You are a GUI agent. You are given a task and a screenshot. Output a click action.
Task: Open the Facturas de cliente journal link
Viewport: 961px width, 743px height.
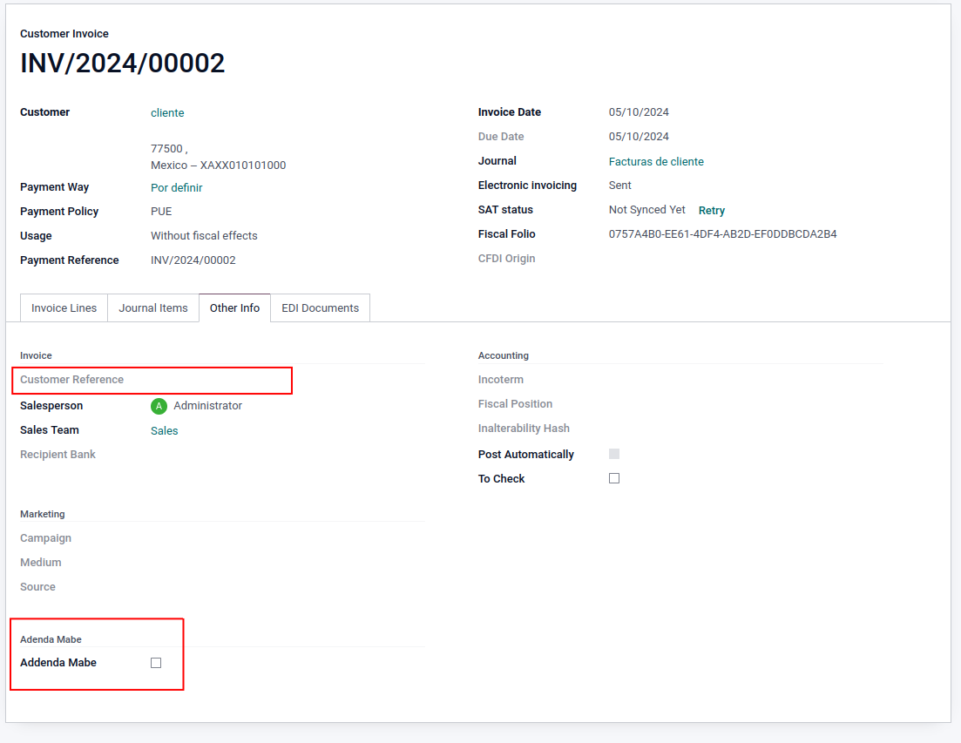pos(656,162)
